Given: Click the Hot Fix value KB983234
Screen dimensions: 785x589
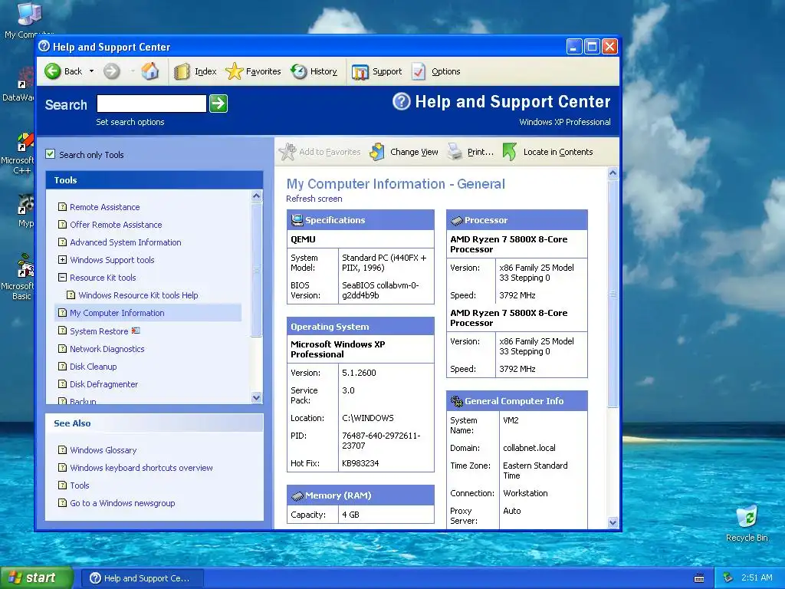Looking at the screenshot, I should click(360, 462).
